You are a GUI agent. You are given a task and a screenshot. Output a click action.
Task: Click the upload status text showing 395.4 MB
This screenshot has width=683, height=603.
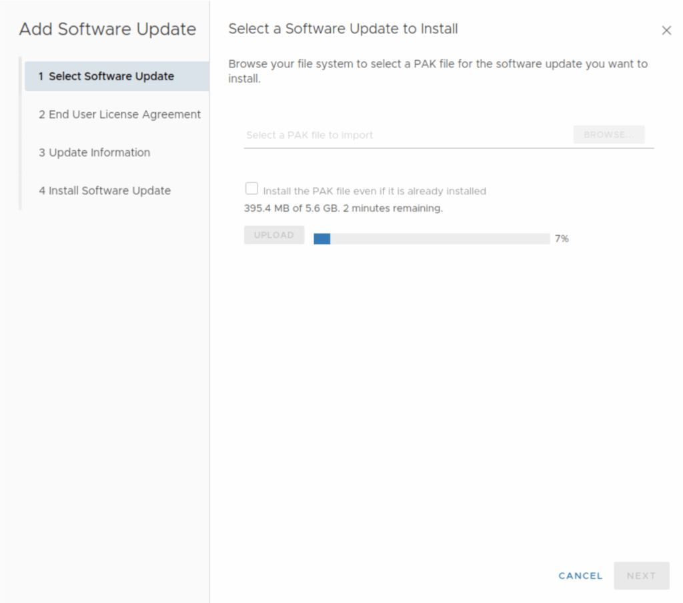343,208
